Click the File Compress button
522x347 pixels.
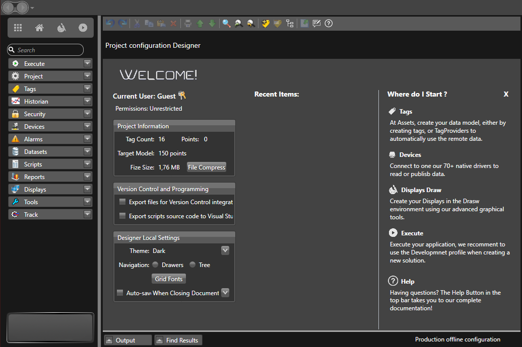(x=207, y=167)
